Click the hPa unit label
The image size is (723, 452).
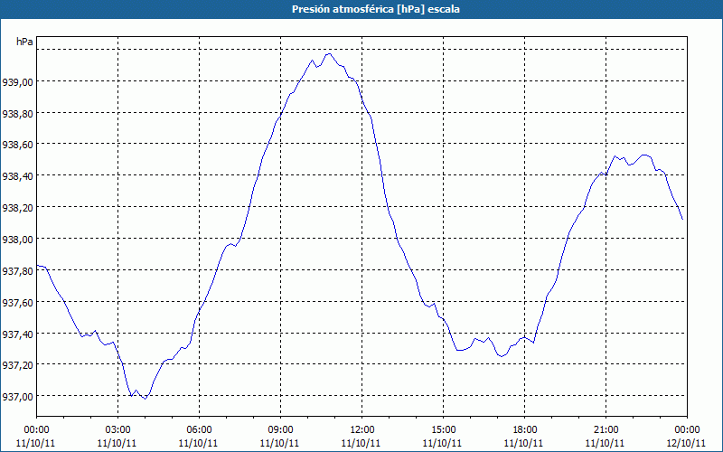[24, 42]
